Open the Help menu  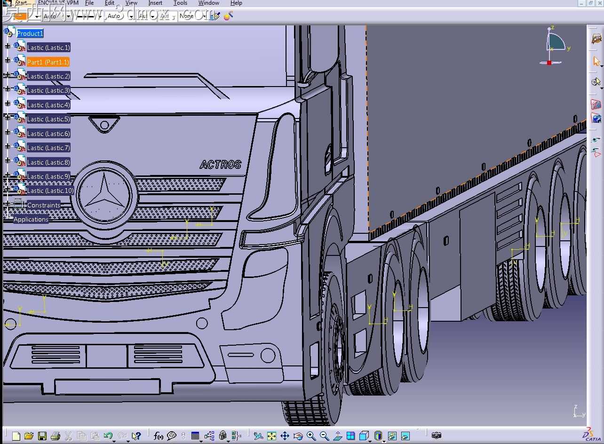[x=236, y=3]
